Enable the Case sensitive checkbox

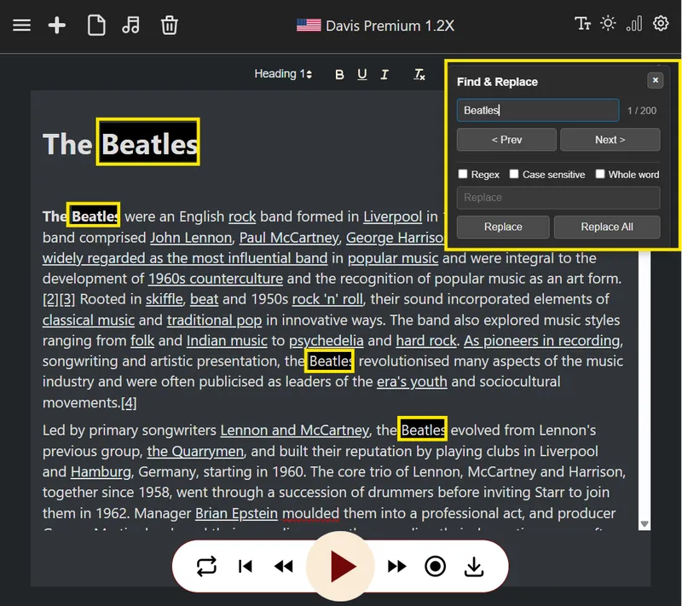pyautogui.click(x=514, y=174)
